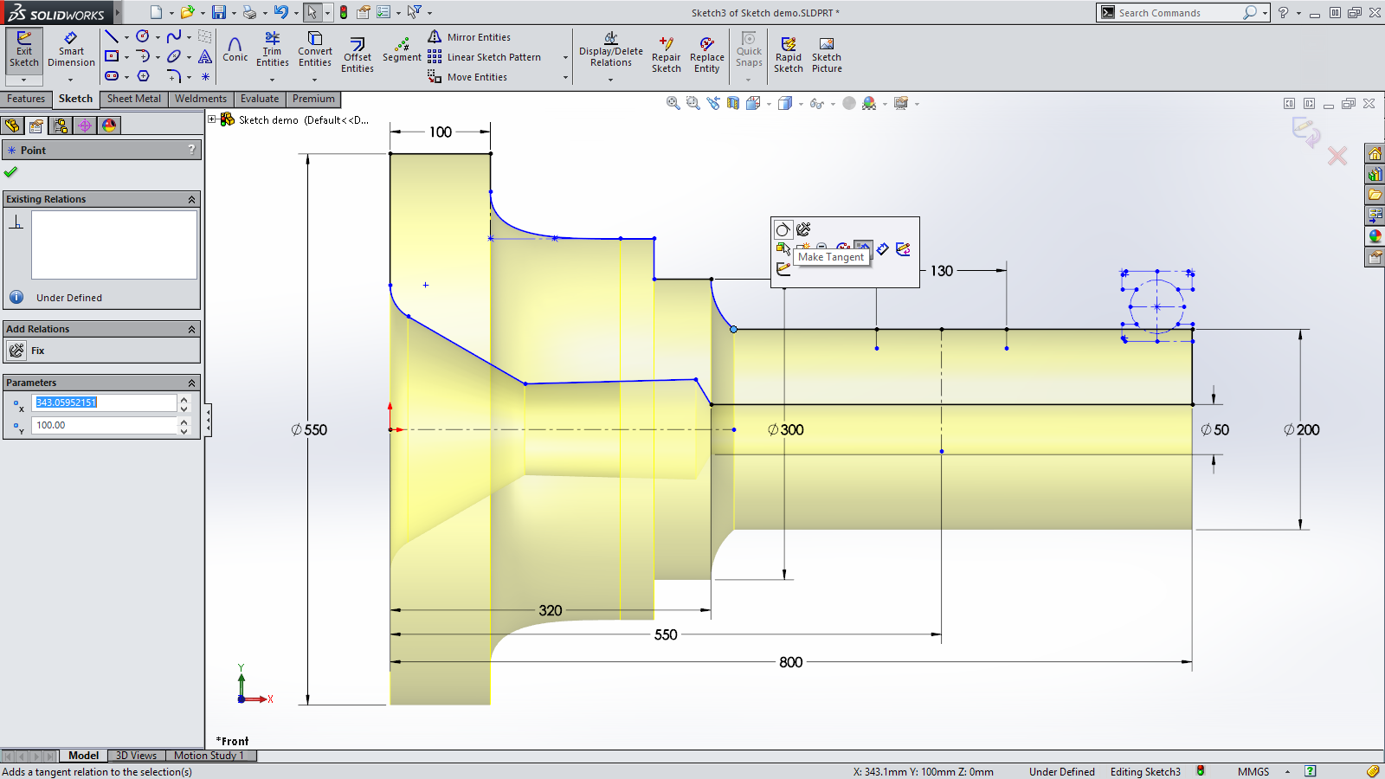Toggle the Fix relation in Add Relations
This screenshot has height=779, width=1385.
click(16, 350)
